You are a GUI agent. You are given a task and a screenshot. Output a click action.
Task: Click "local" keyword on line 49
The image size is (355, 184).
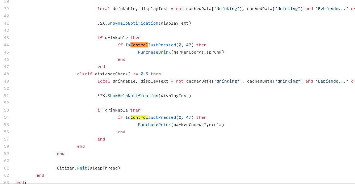(x=104, y=81)
